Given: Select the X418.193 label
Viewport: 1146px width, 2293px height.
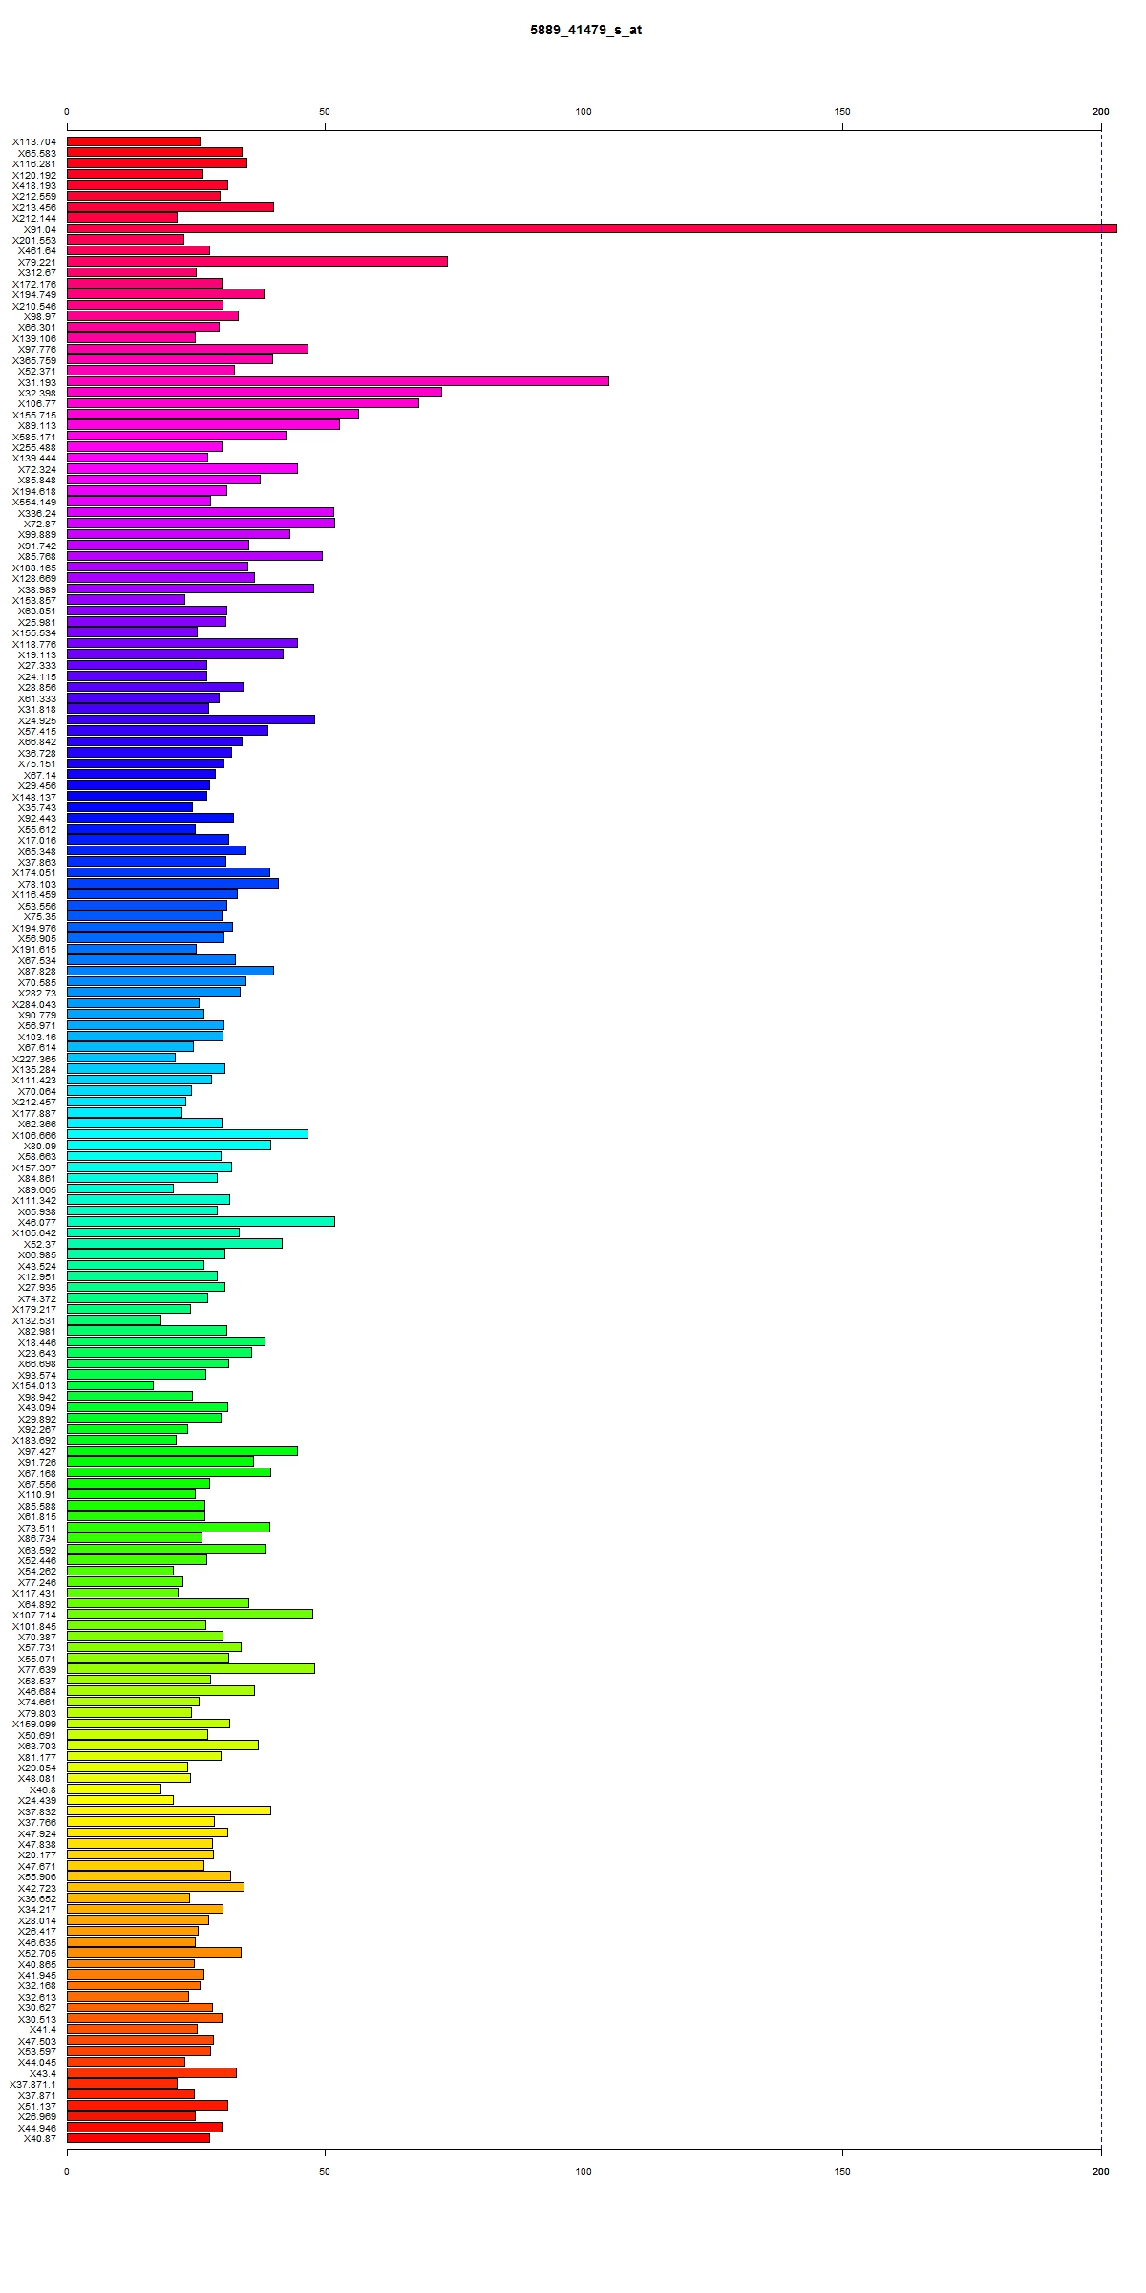Looking at the screenshot, I should 34,185.
